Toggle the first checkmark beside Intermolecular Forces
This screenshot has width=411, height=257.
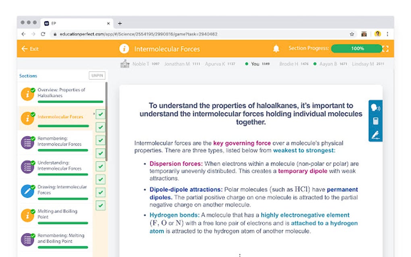[100, 114]
